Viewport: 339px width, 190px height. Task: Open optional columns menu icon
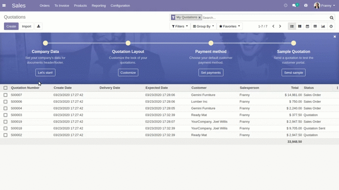tap(337, 88)
